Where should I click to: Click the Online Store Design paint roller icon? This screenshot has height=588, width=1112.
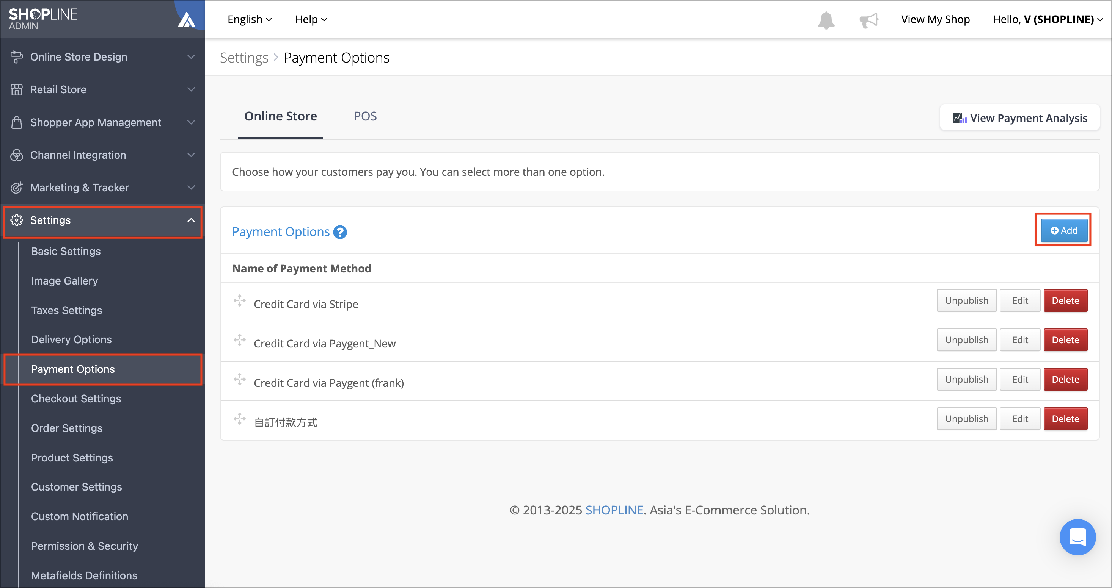pos(16,57)
